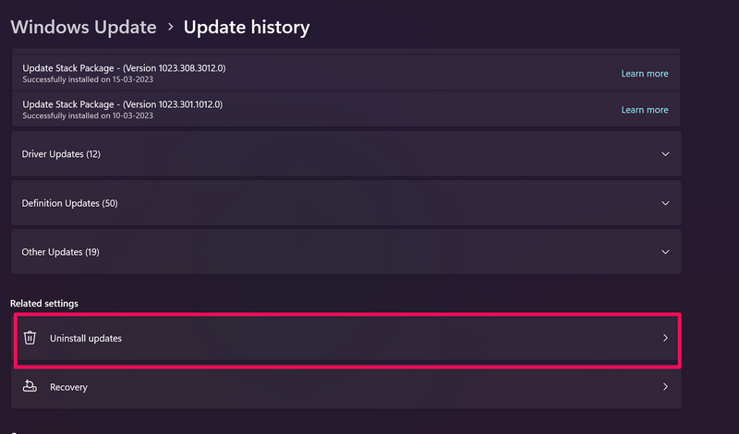This screenshot has width=739, height=434.
Task: Click the trash bin icon beside Uninstall updates
Action: tap(30, 338)
